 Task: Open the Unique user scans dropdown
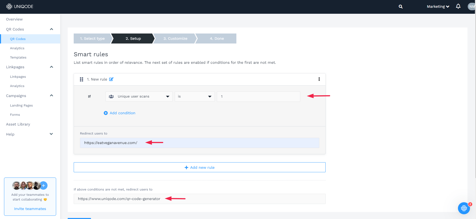pos(139,96)
